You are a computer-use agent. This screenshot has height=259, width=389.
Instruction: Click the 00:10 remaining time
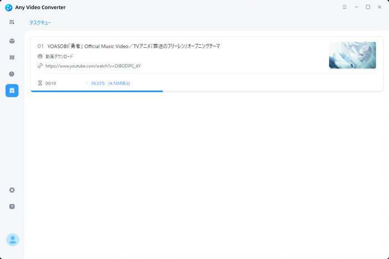pyautogui.click(x=51, y=83)
